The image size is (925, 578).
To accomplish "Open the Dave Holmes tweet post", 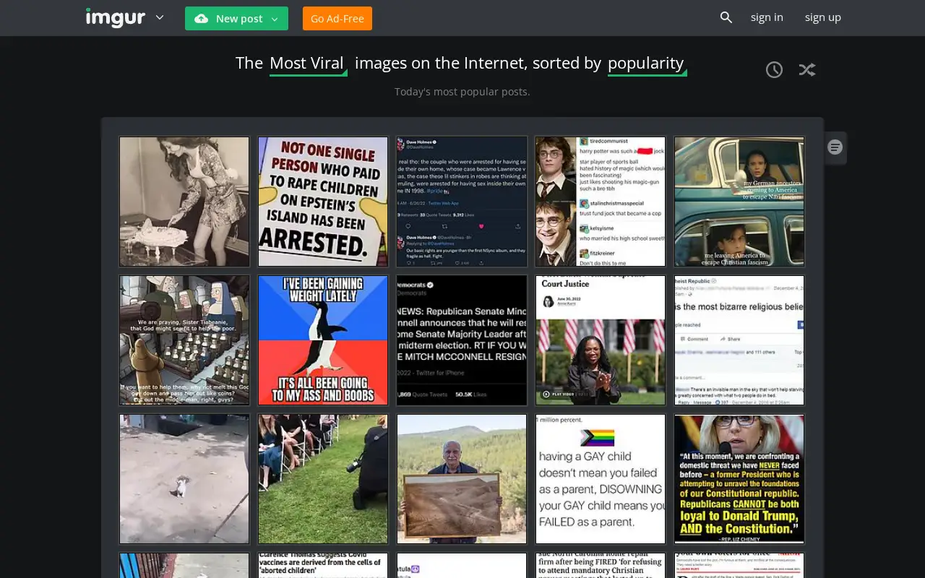I will pos(462,202).
